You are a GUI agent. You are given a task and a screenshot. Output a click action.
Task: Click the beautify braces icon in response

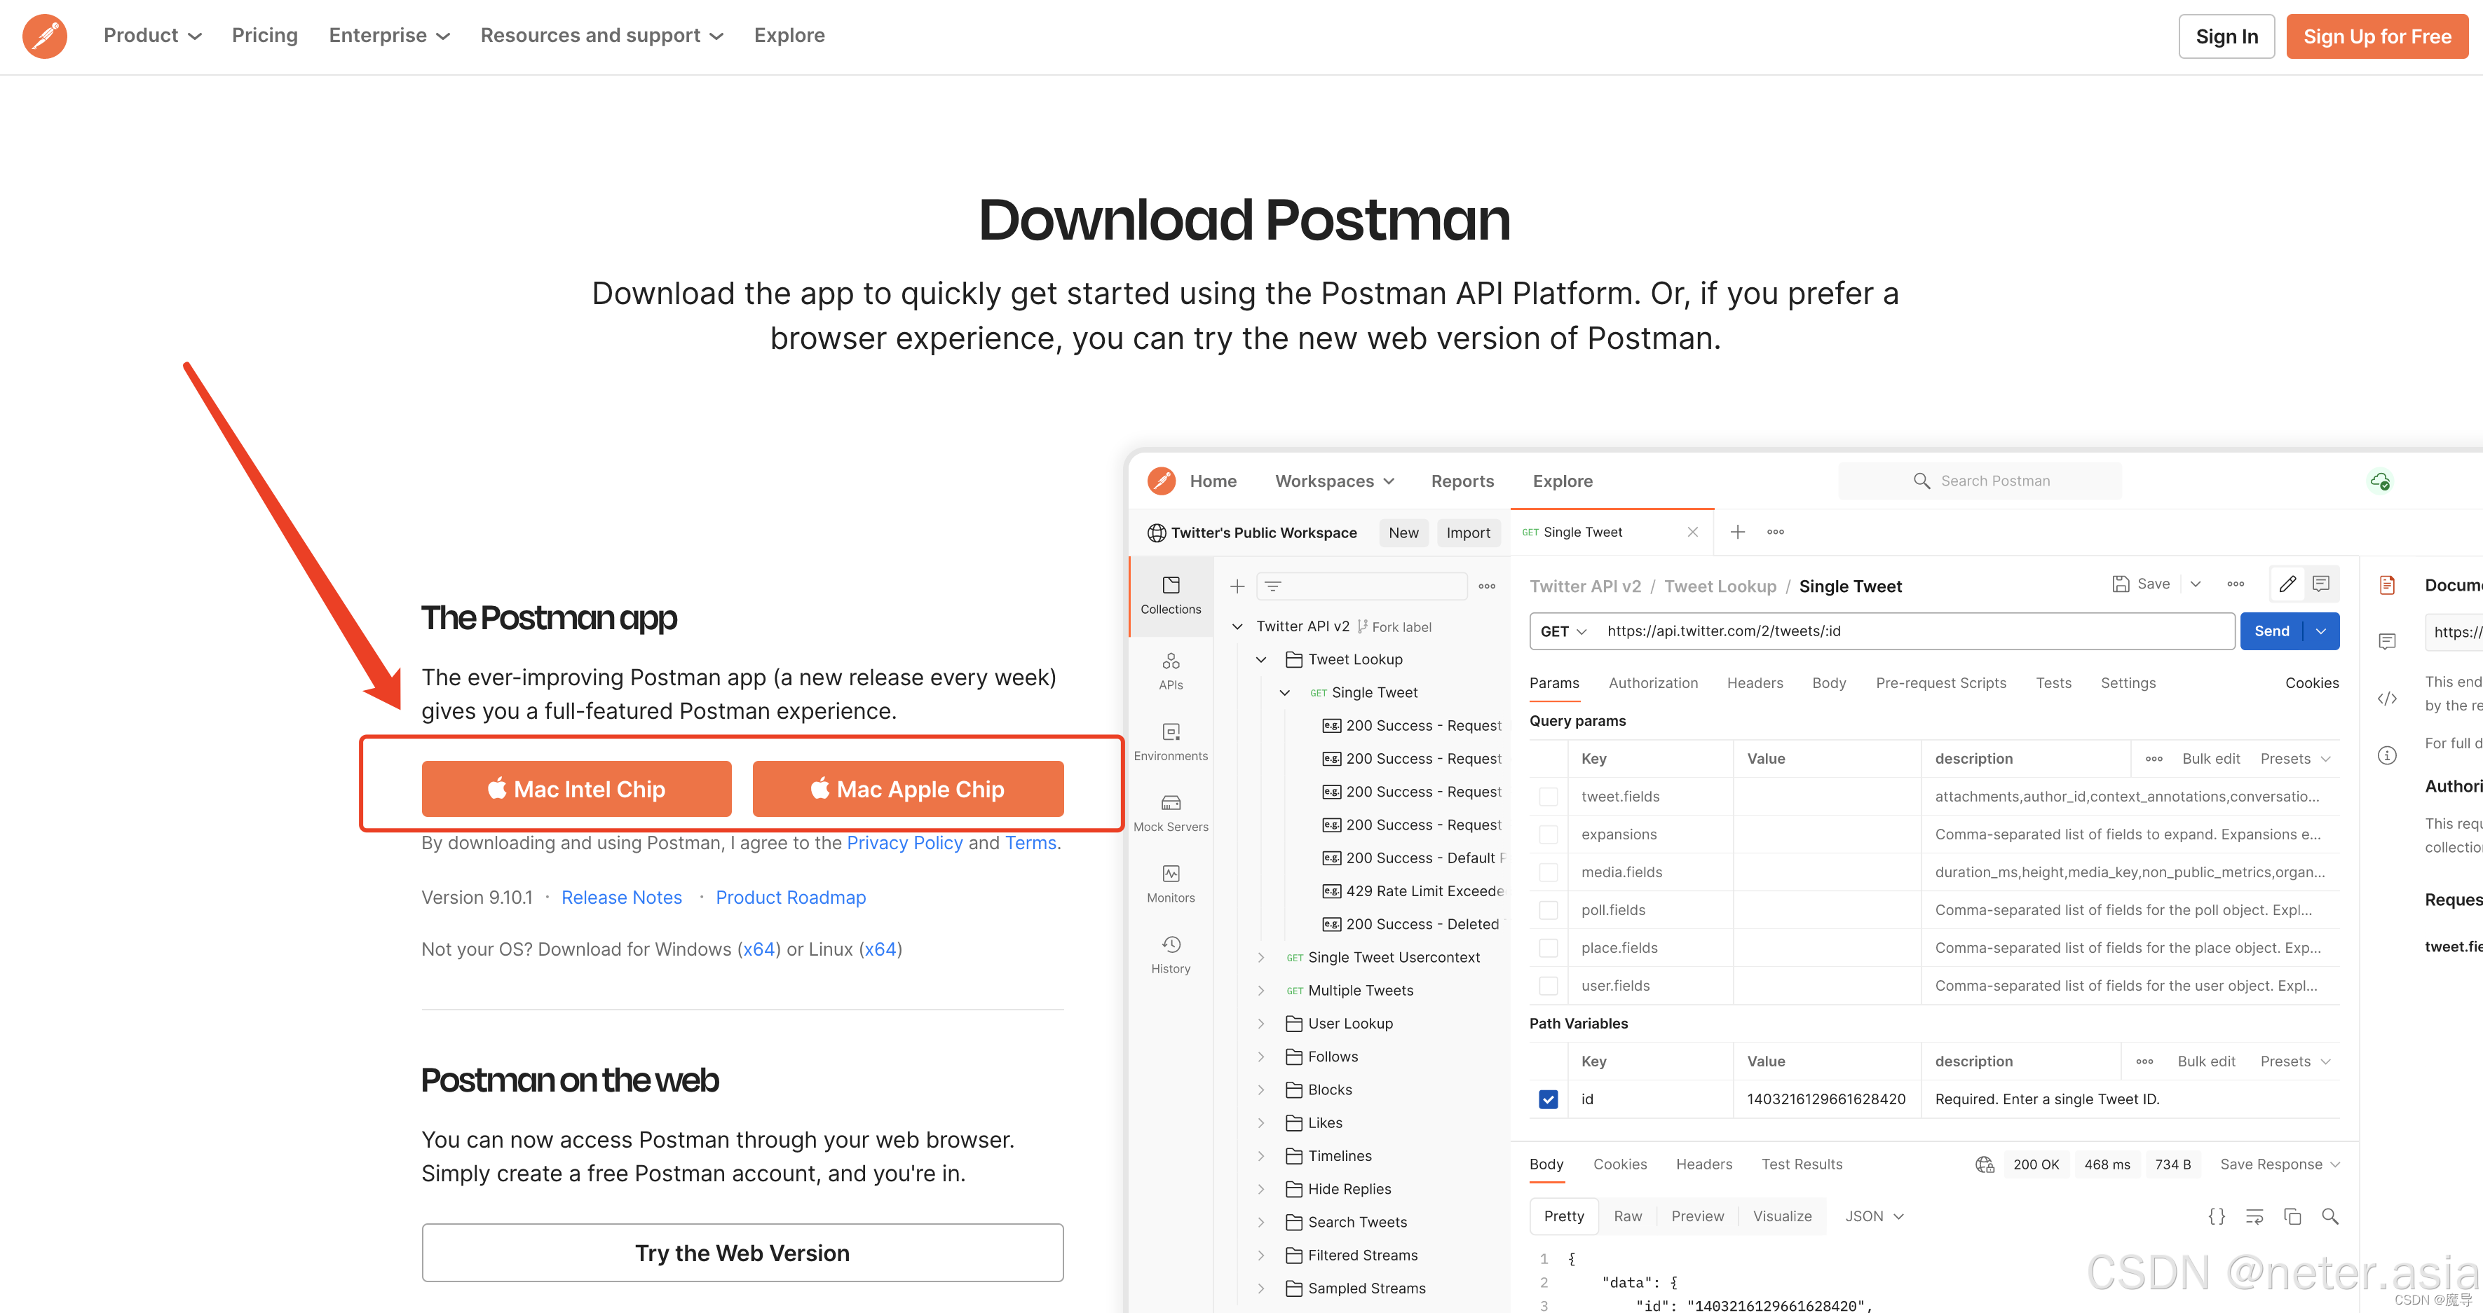(x=2216, y=1216)
